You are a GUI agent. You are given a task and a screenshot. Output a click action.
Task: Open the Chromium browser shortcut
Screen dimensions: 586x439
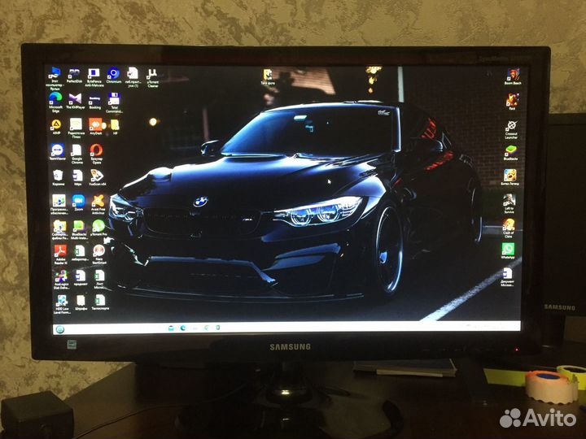click(x=113, y=74)
